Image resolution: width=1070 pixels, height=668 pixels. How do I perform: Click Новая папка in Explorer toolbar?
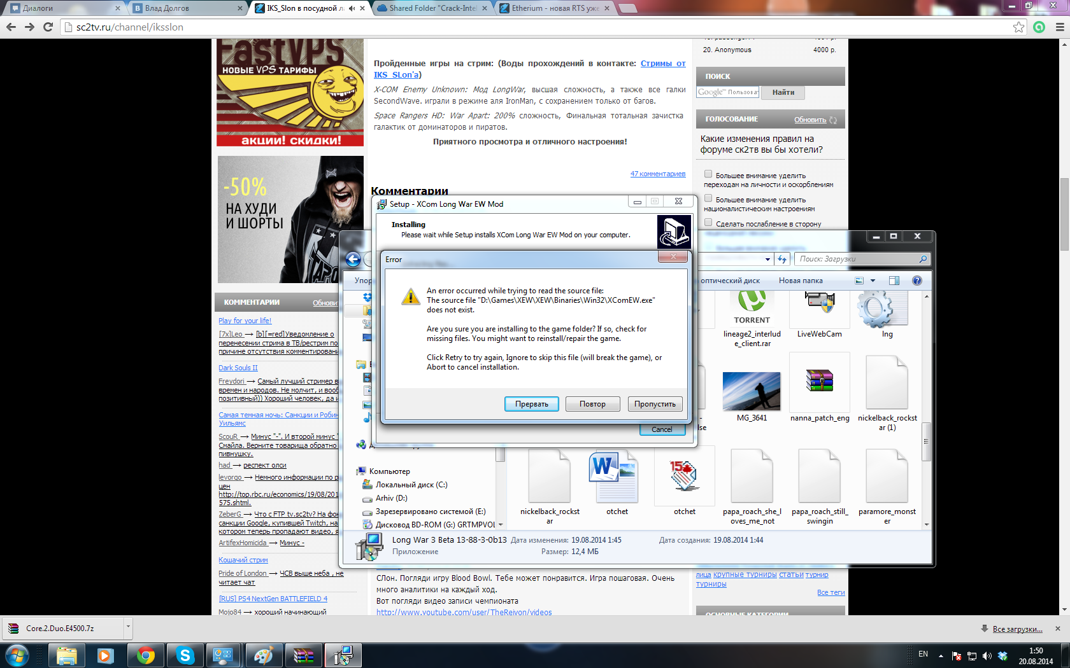pos(801,281)
